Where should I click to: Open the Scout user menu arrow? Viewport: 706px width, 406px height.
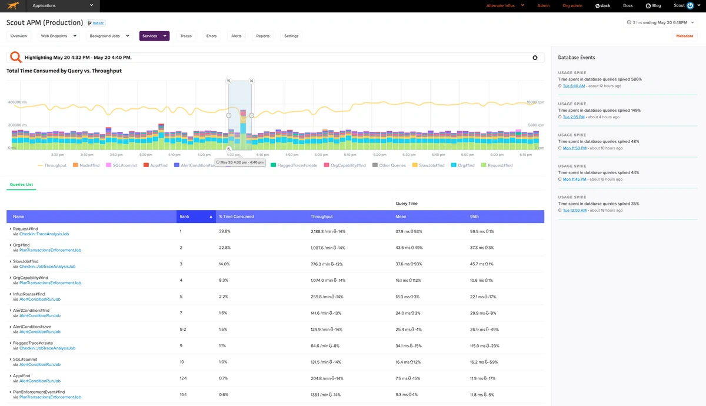[699, 6]
